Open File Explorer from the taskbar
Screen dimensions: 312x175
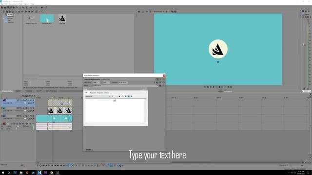(x=21, y=173)
